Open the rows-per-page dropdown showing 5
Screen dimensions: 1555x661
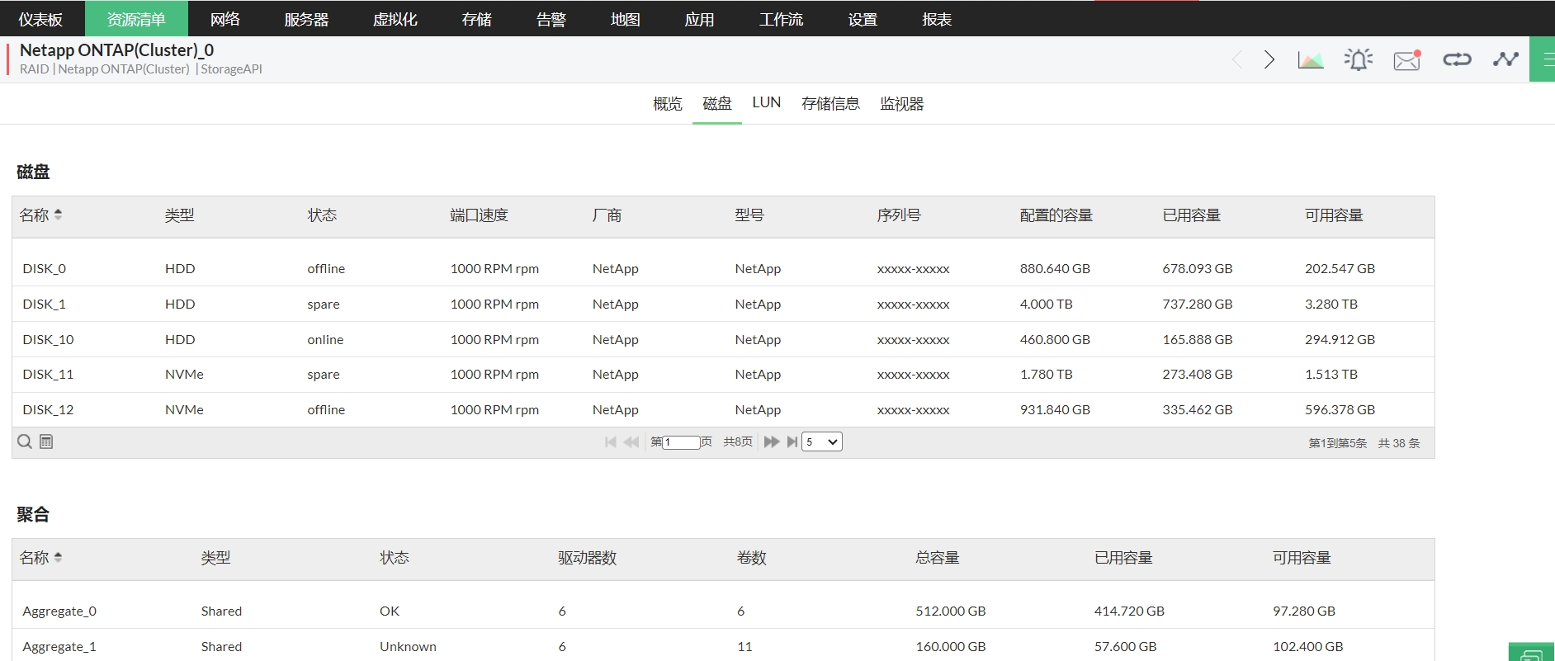point(822,441)
